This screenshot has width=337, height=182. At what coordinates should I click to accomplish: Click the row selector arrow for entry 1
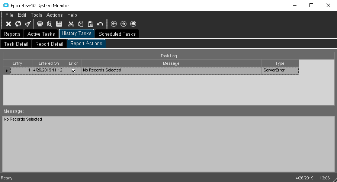(7, 71)
